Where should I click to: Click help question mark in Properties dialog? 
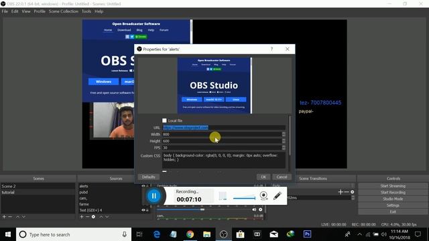[x=271, y=49]
